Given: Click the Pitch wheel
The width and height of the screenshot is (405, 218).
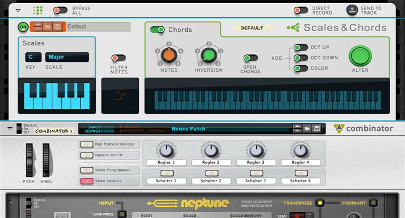Looking at the screenshot, I should click(x=29, y=160).
